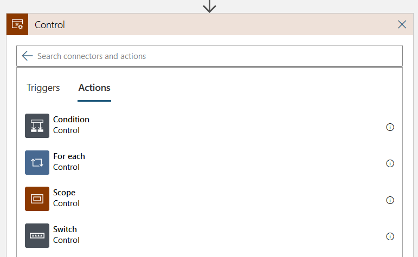Show info for the For each action

point(390,163)
